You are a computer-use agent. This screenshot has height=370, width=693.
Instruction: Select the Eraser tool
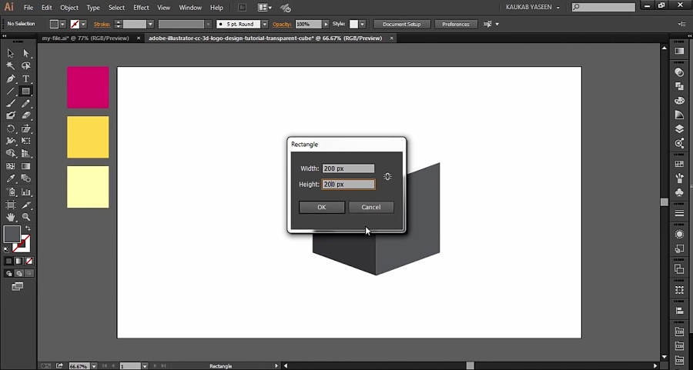tap(26, 115)
